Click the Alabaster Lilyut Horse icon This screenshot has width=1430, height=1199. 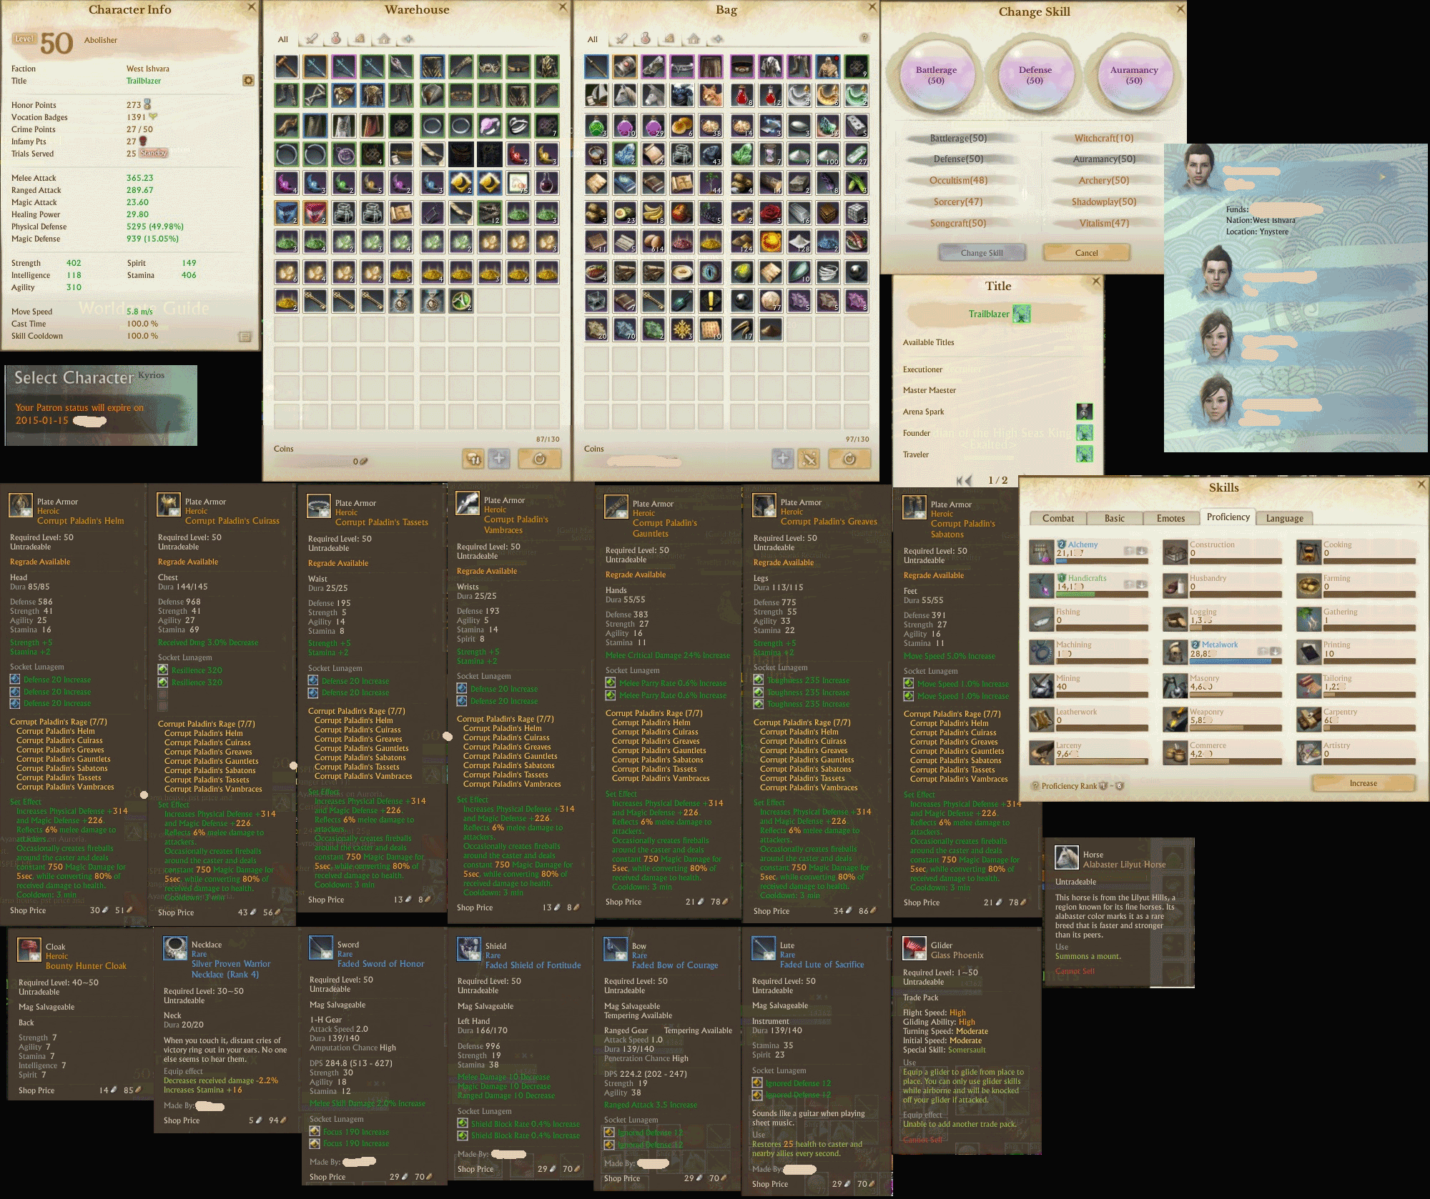point(1067,859)
